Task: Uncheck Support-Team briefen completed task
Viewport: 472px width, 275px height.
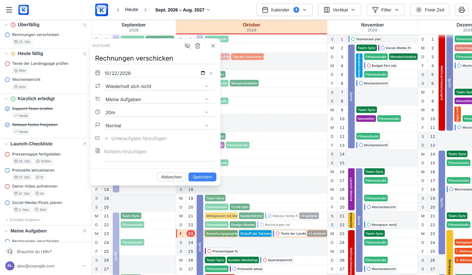Action: coord(8,109)
